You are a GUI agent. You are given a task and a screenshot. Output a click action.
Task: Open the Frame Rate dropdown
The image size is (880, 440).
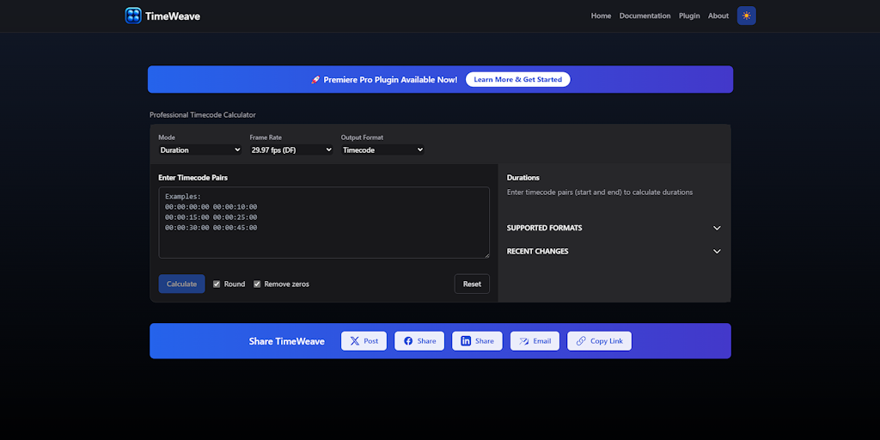pyautogui.click(x=291, y=150)
